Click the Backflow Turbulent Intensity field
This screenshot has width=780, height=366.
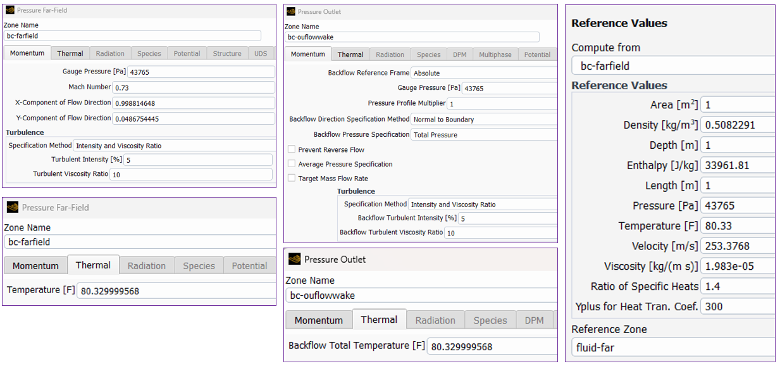[x=508, y=218]
